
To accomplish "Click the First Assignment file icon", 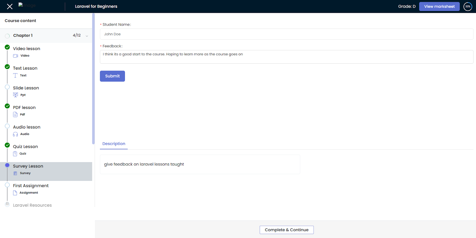I will tap(15, 193).
